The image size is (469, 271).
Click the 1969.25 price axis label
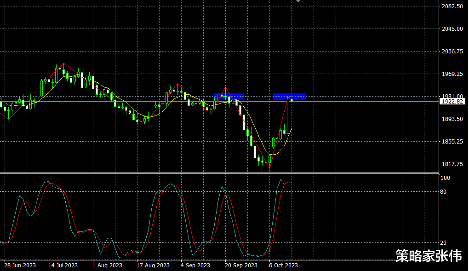tap(452, 74)
